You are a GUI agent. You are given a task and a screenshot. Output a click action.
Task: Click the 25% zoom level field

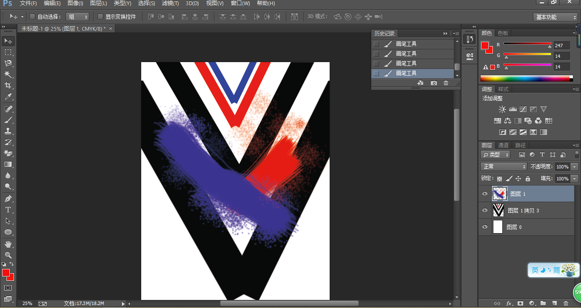(27, 304)
